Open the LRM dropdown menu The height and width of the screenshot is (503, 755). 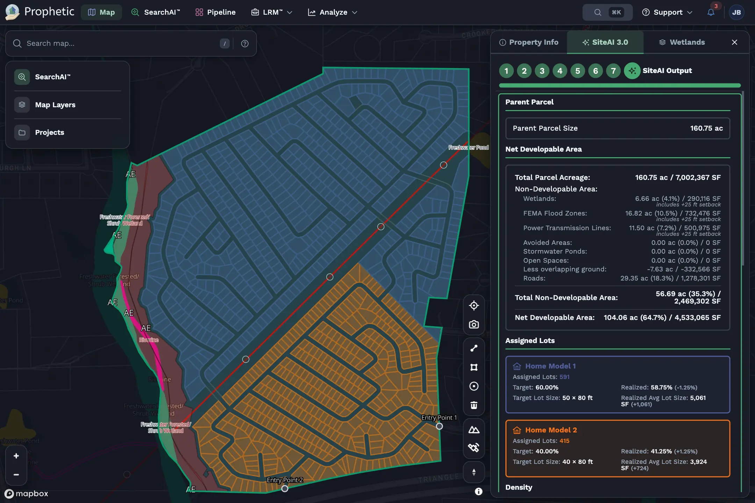(x=272, y=12)
